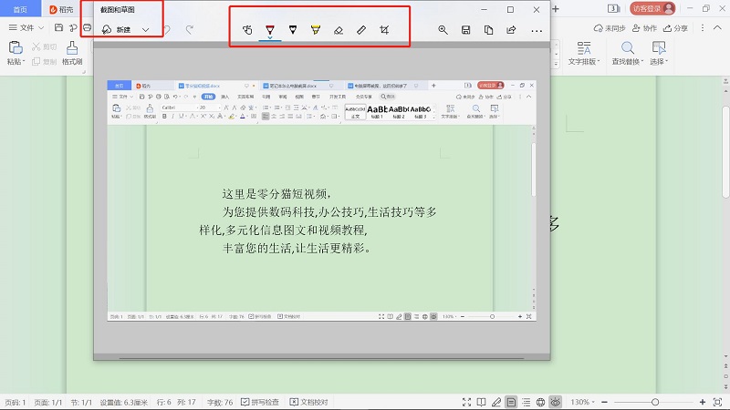
Task: Open the 稻壳 tab
Action: click(61, 9)
